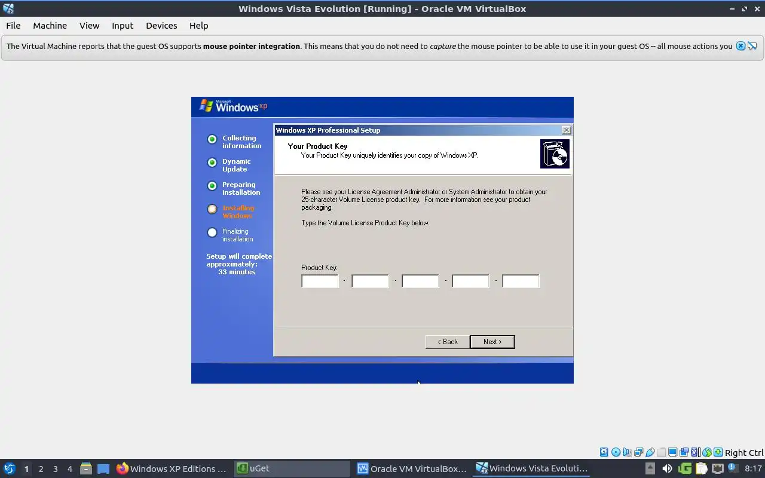Open the Machine menu

coord(50,25)
